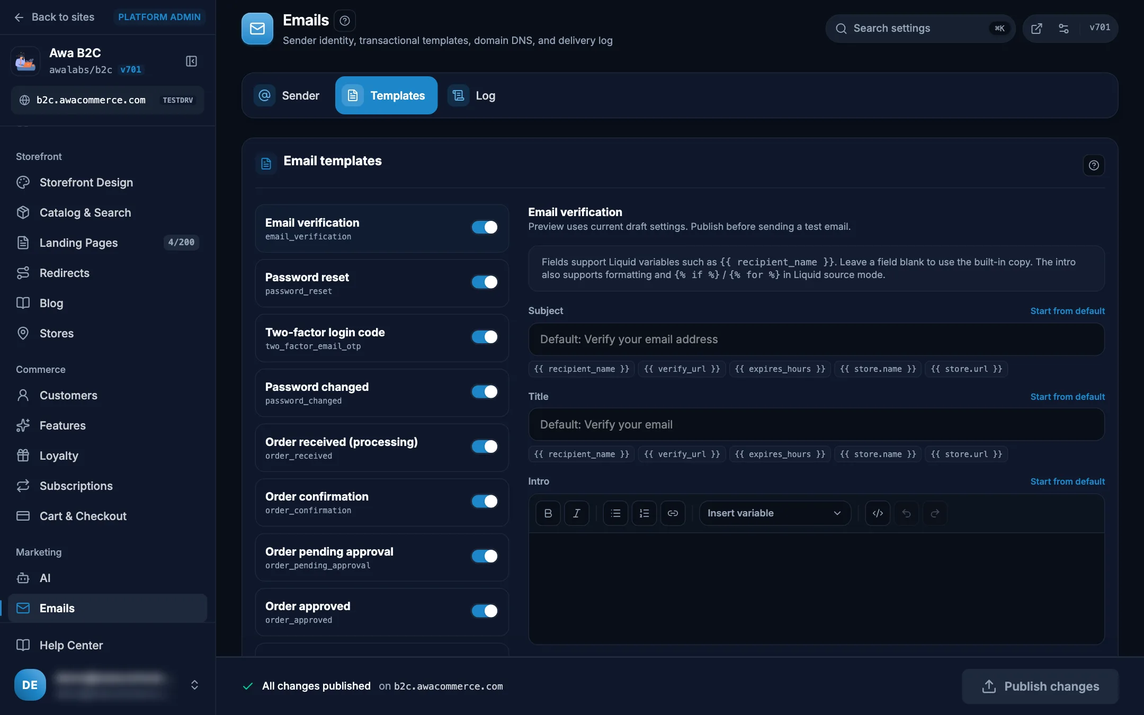Viewport: 1144px width, 715px height.
Task: Toggle Order approved template switch
Action: (485, 611)
